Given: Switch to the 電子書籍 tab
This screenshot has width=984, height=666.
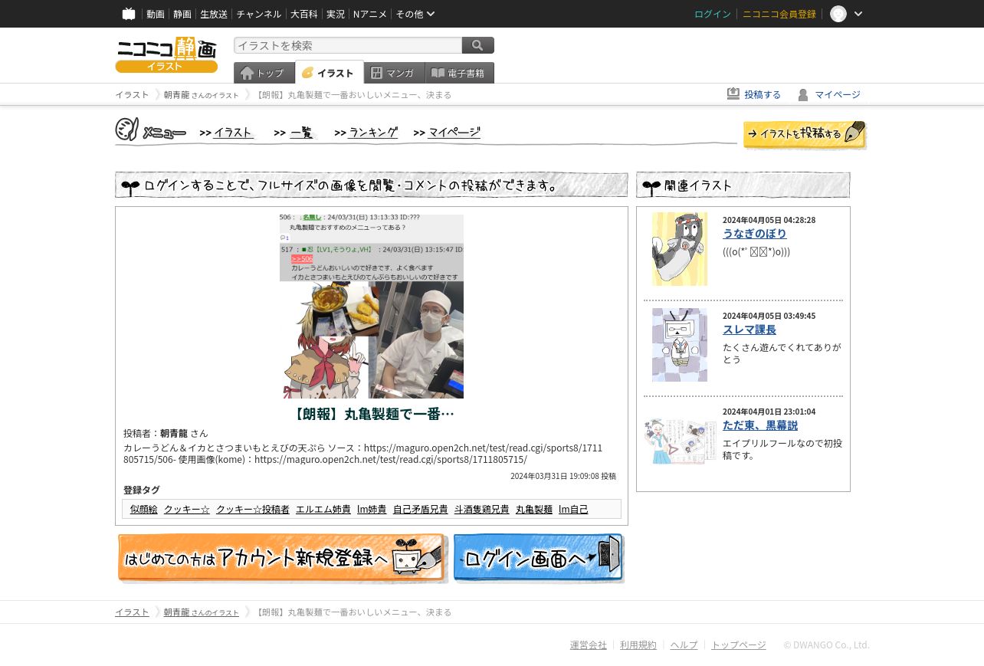Looking at the screenshot, I should tap(459, 73).
